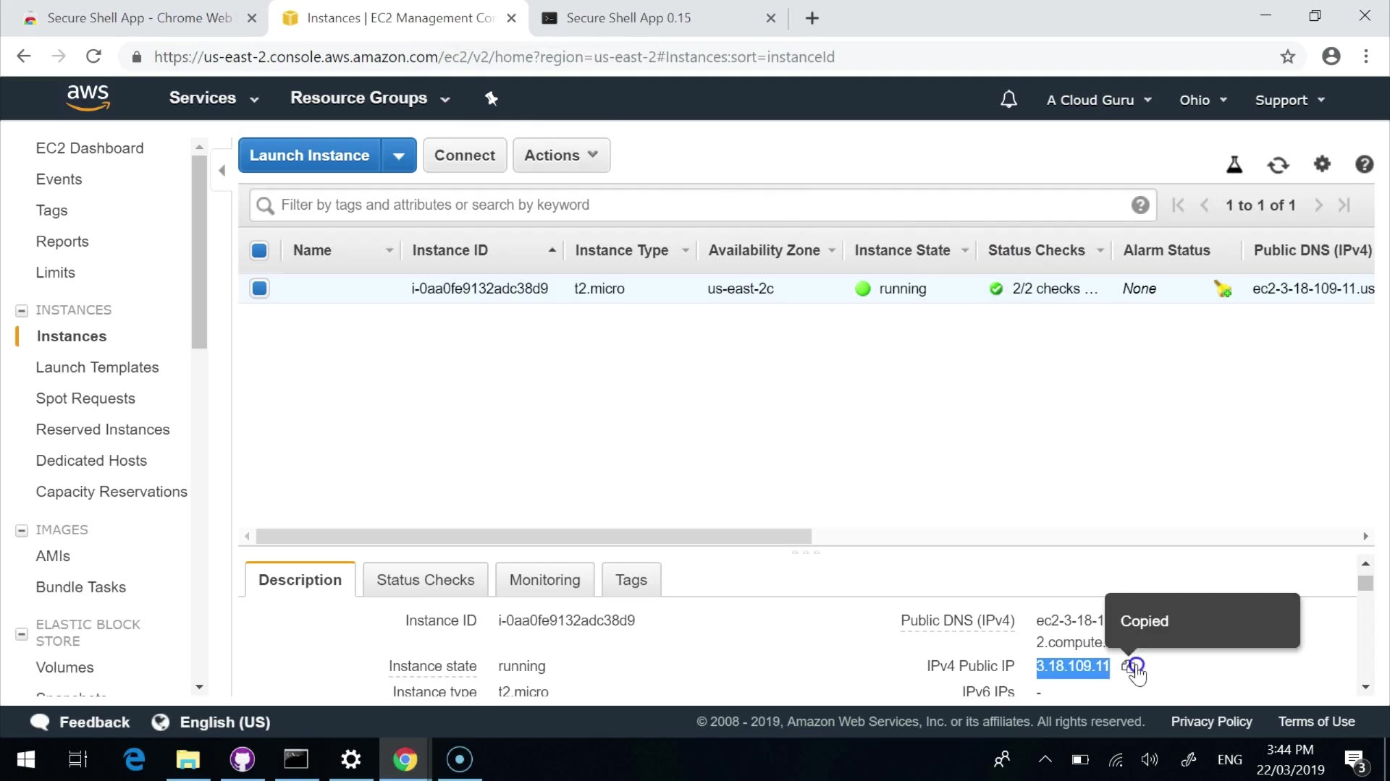
Task: Open the Ohio region dropdown
Action: tap(1202, 100)
